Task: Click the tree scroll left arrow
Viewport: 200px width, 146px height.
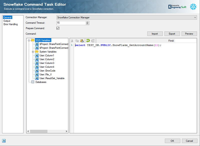Action: pyautogui.click(x=28, y=131)
